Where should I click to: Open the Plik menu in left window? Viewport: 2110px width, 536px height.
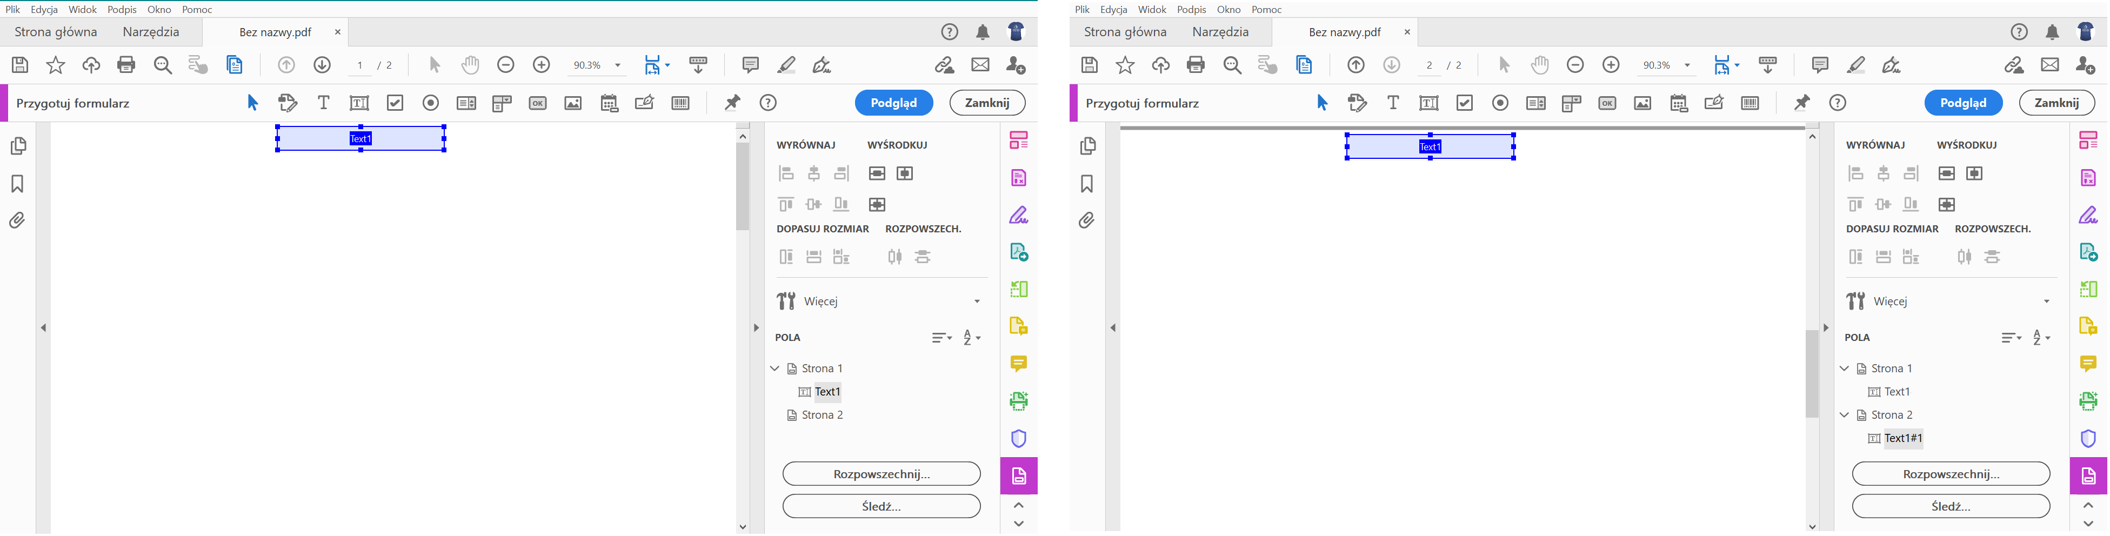(x=13, y=10)
